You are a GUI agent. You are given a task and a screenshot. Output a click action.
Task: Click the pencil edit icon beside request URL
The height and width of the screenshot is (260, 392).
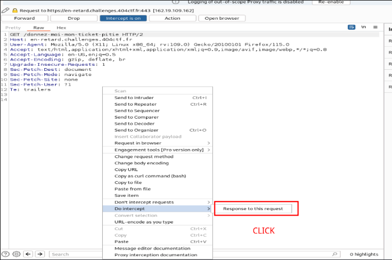point(5,11)
